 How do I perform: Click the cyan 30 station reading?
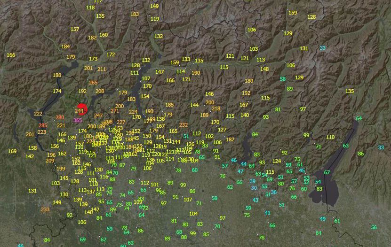point(254,188)
